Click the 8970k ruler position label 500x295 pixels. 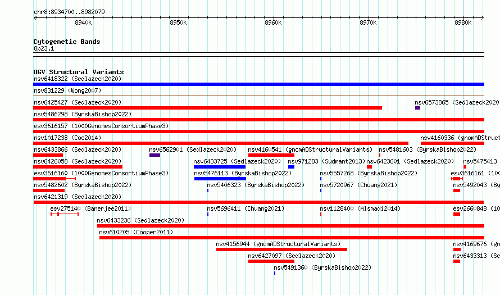[x=368, y=22]
